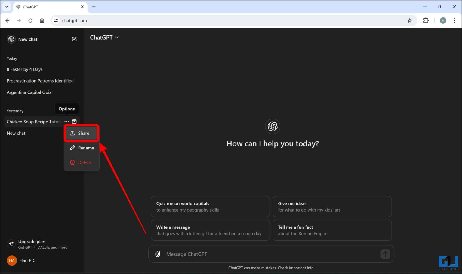Click the back navigation arrow
Viewport: 462px width, 274px height.
click(x=7, y=20)
